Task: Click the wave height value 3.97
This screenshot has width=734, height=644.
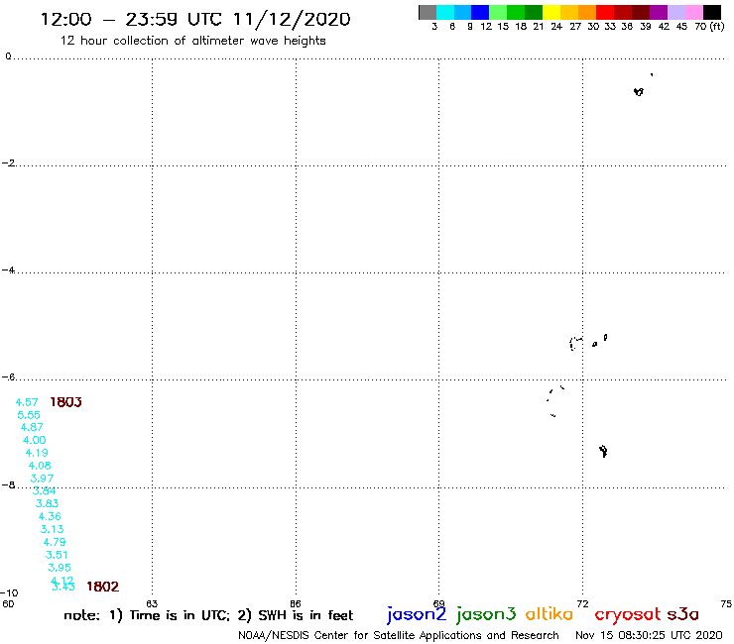Action: point(42,479)
